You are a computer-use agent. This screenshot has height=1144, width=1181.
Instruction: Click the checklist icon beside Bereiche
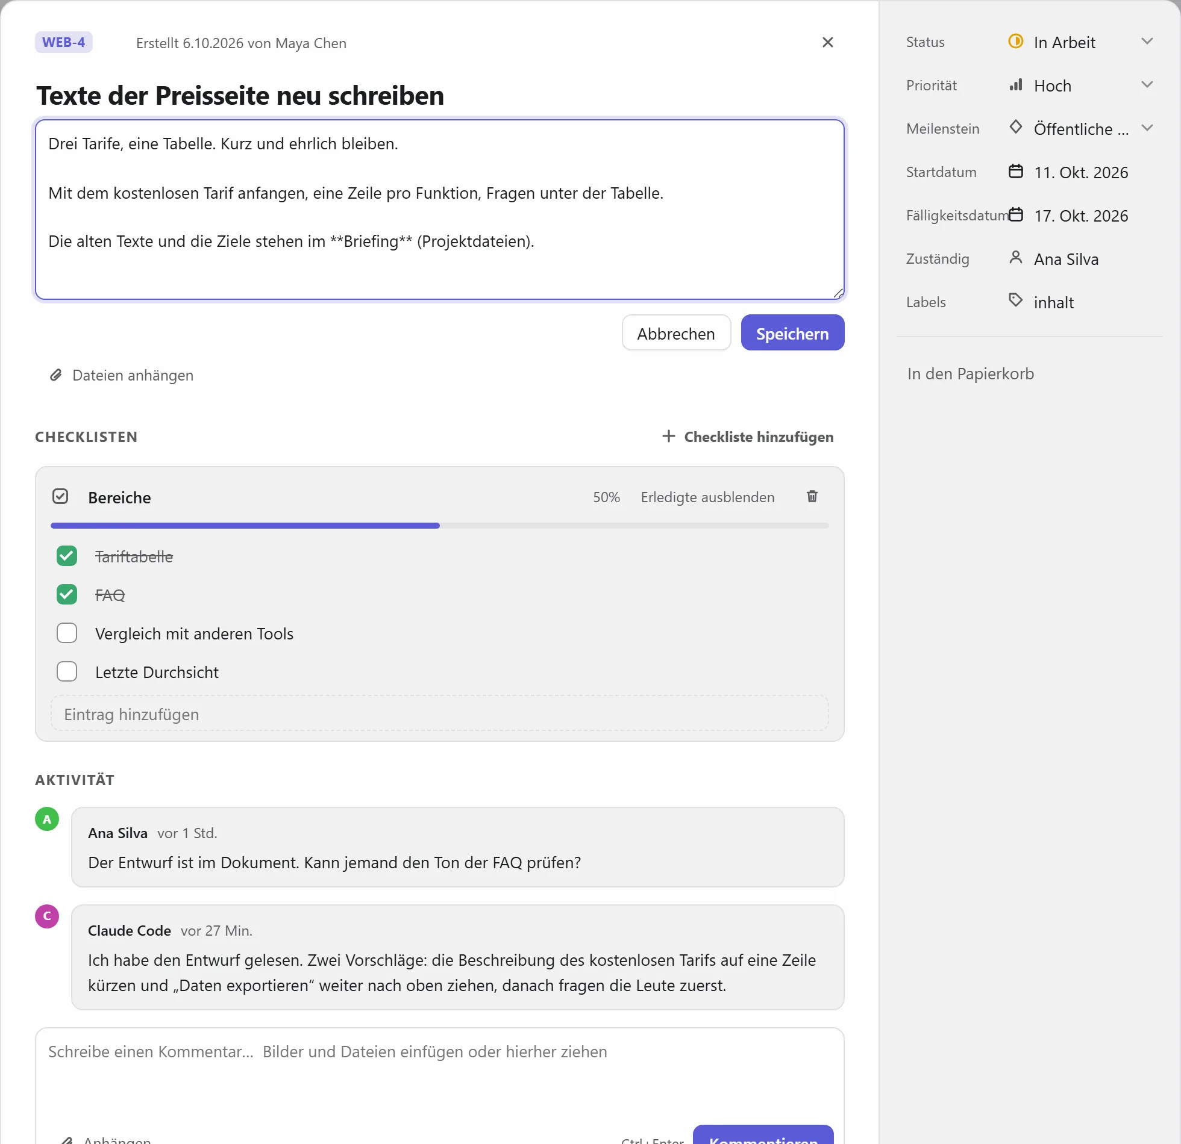click(60, 496)
